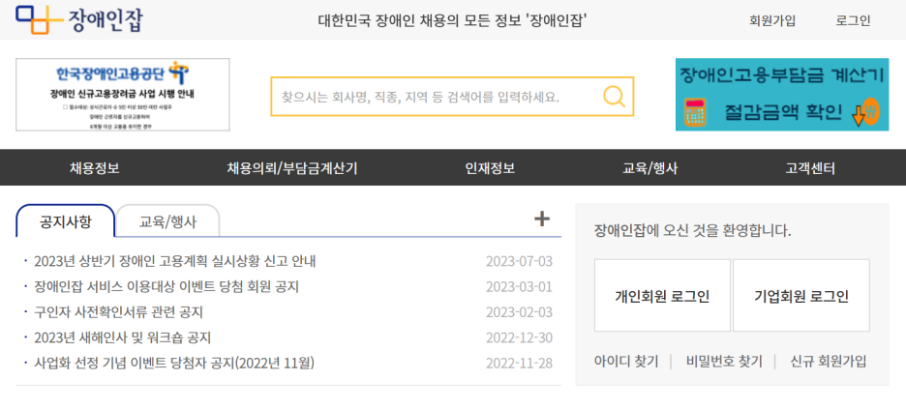Open the 채용의뢰/부담금계산기 menu
906x410 pixels.
pos(291,168)
